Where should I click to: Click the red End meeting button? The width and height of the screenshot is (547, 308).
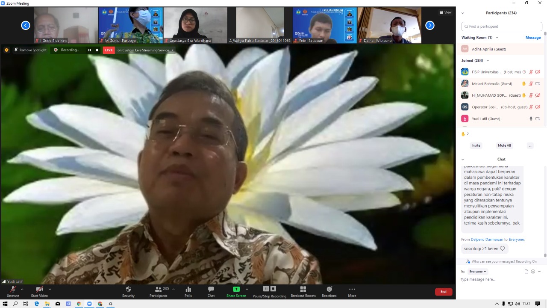click(443, 292)
